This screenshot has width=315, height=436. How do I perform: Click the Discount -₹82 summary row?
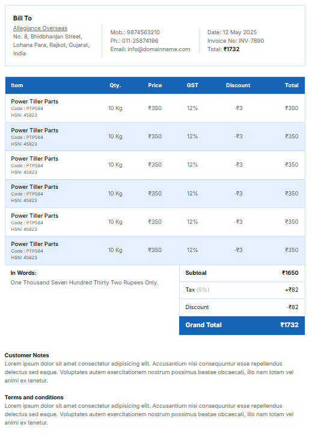click(242, 307)
